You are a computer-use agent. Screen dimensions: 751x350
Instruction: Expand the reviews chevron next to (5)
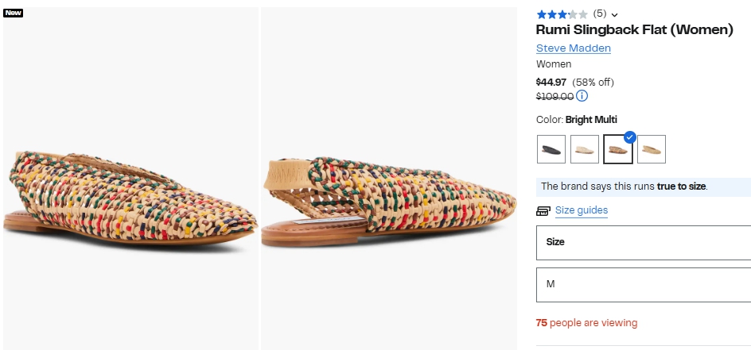coord(615,14)
